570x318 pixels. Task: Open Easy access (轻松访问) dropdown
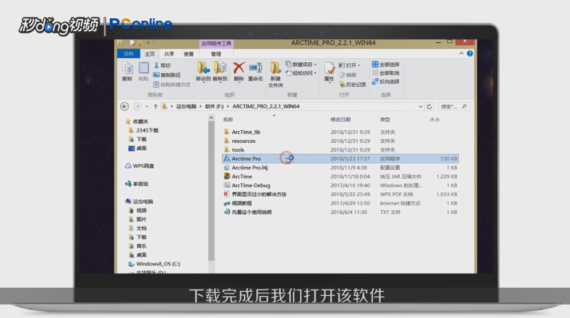pos(301,73)
